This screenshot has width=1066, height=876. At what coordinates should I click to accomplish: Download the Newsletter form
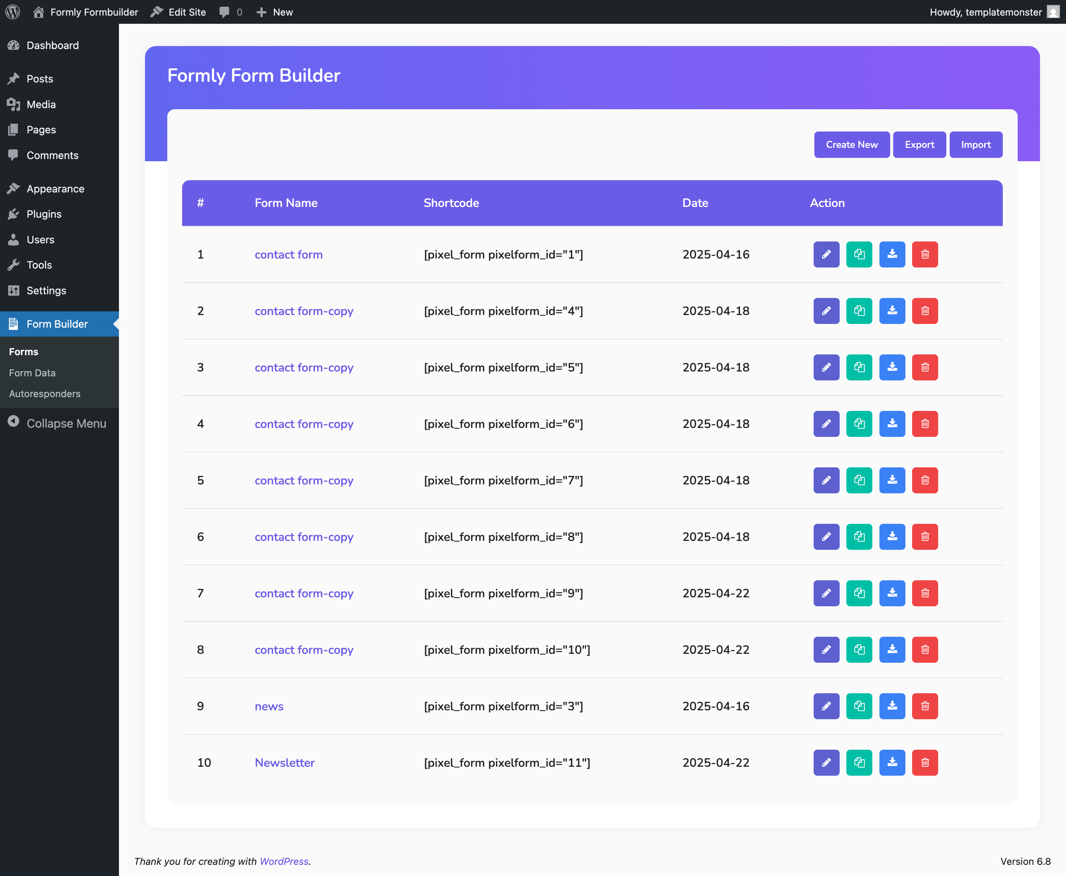(892, 763)
